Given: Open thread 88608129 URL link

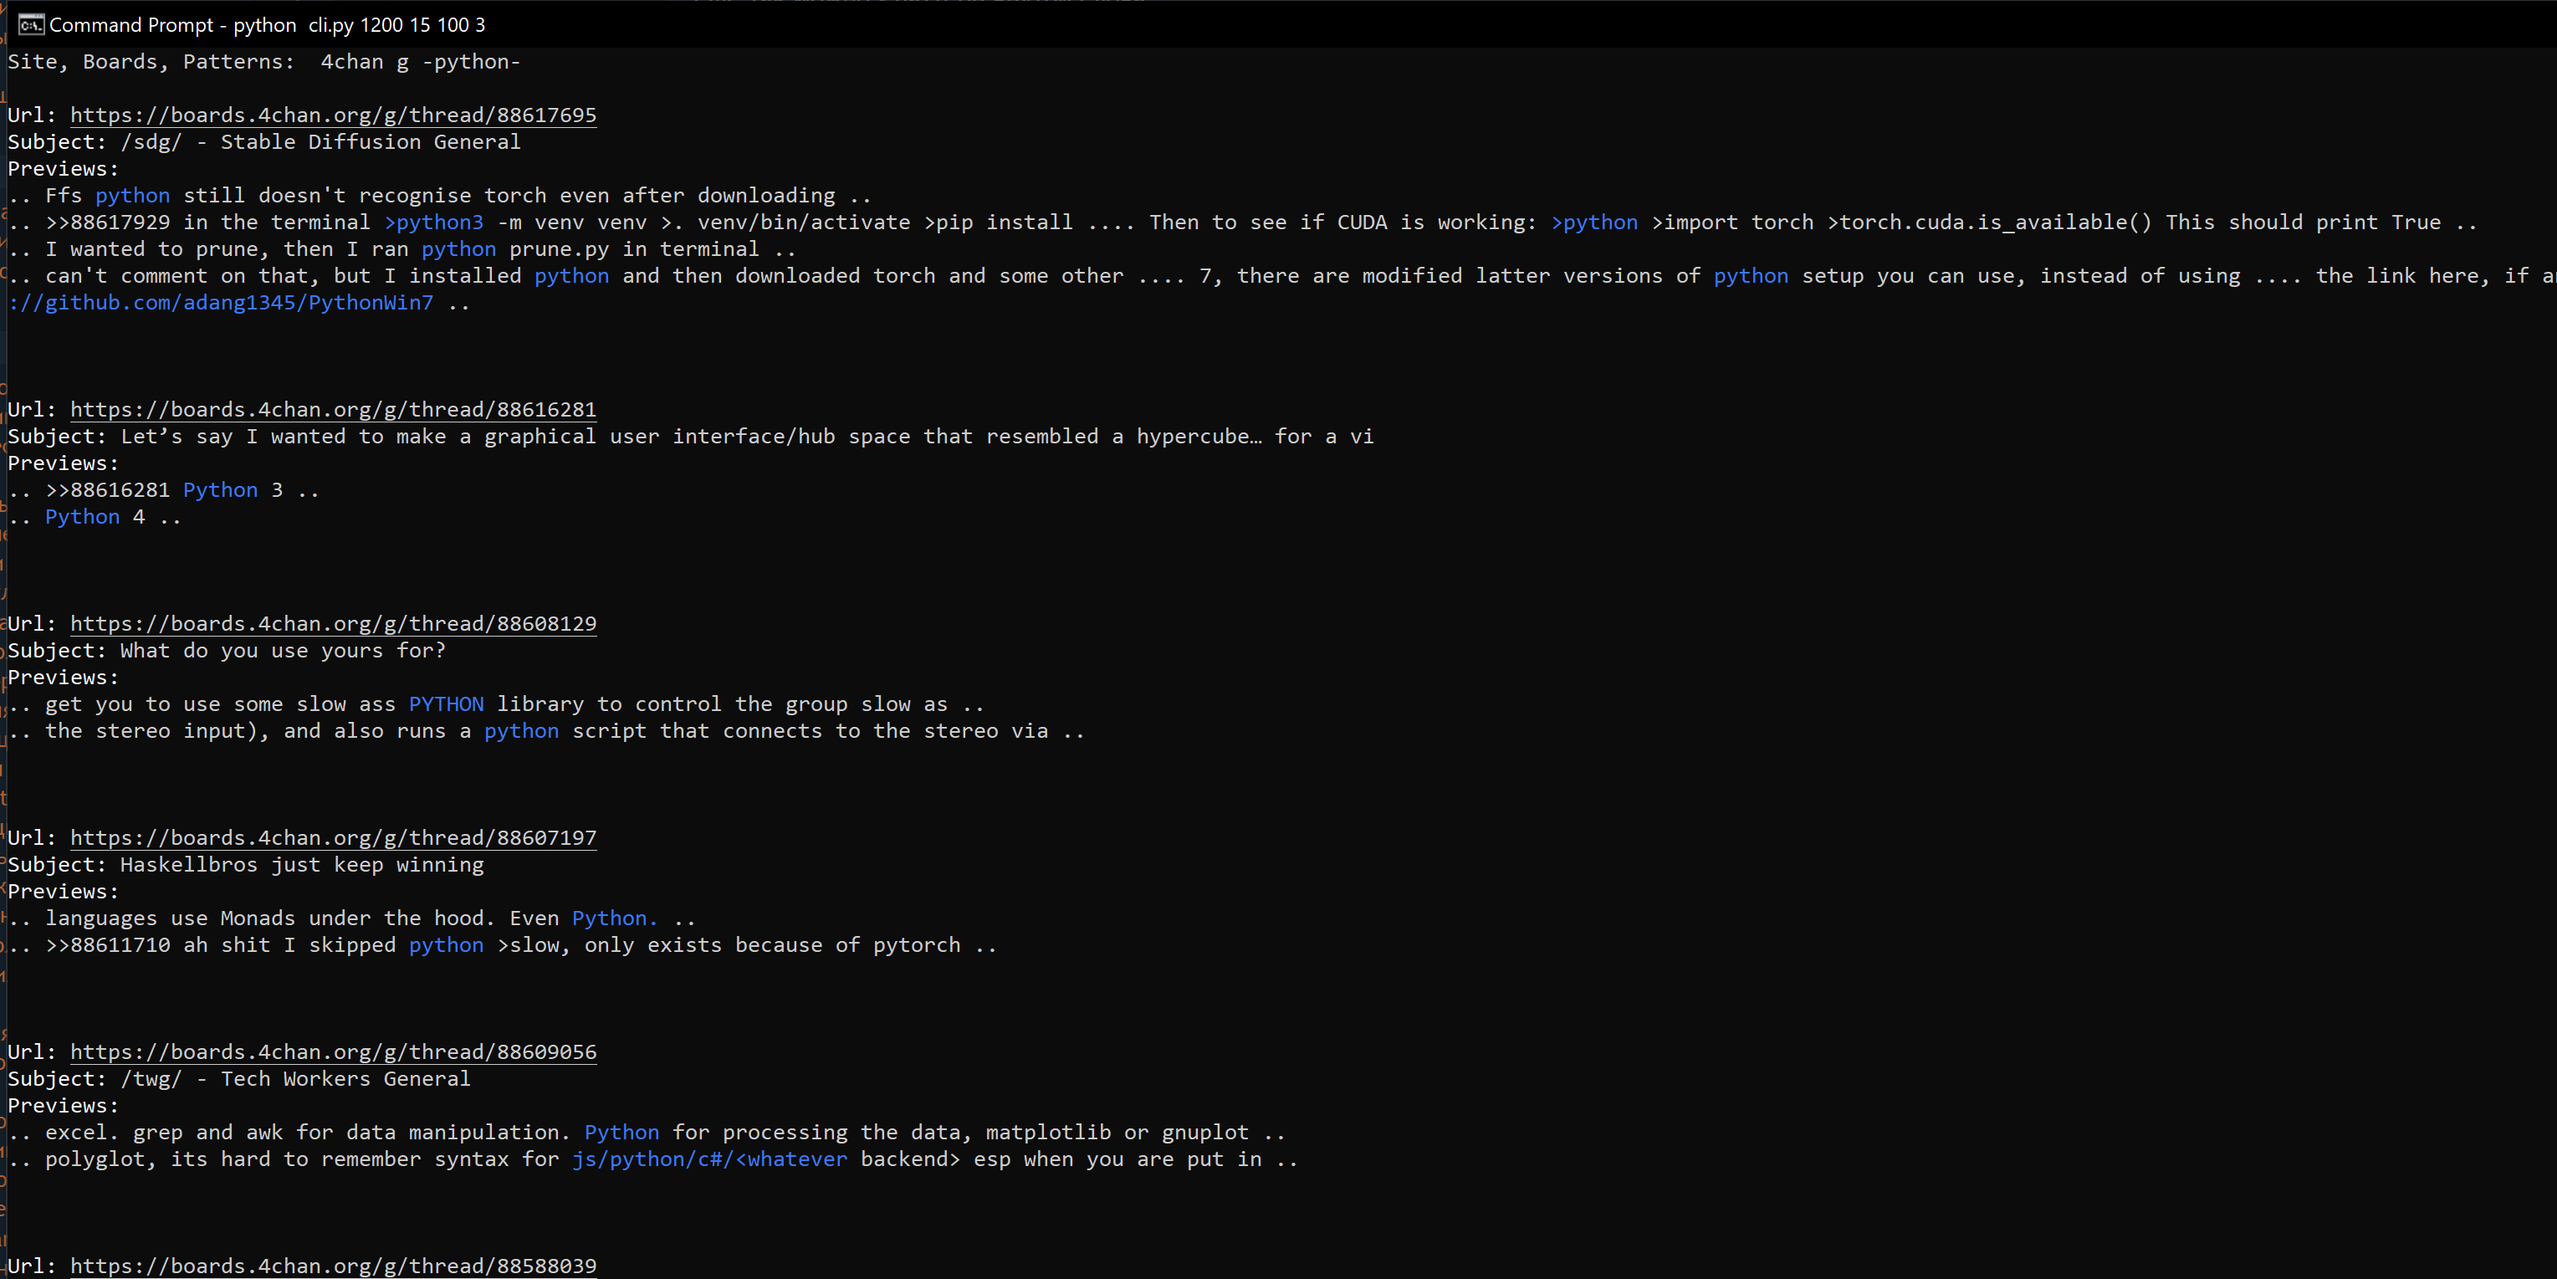Looking at the screenshot, I should coord(333,624).
